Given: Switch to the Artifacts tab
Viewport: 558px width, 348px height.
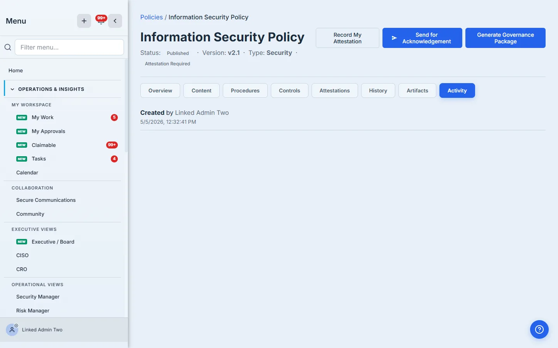Looking at the screenshot, I should [x=417, y=90].
